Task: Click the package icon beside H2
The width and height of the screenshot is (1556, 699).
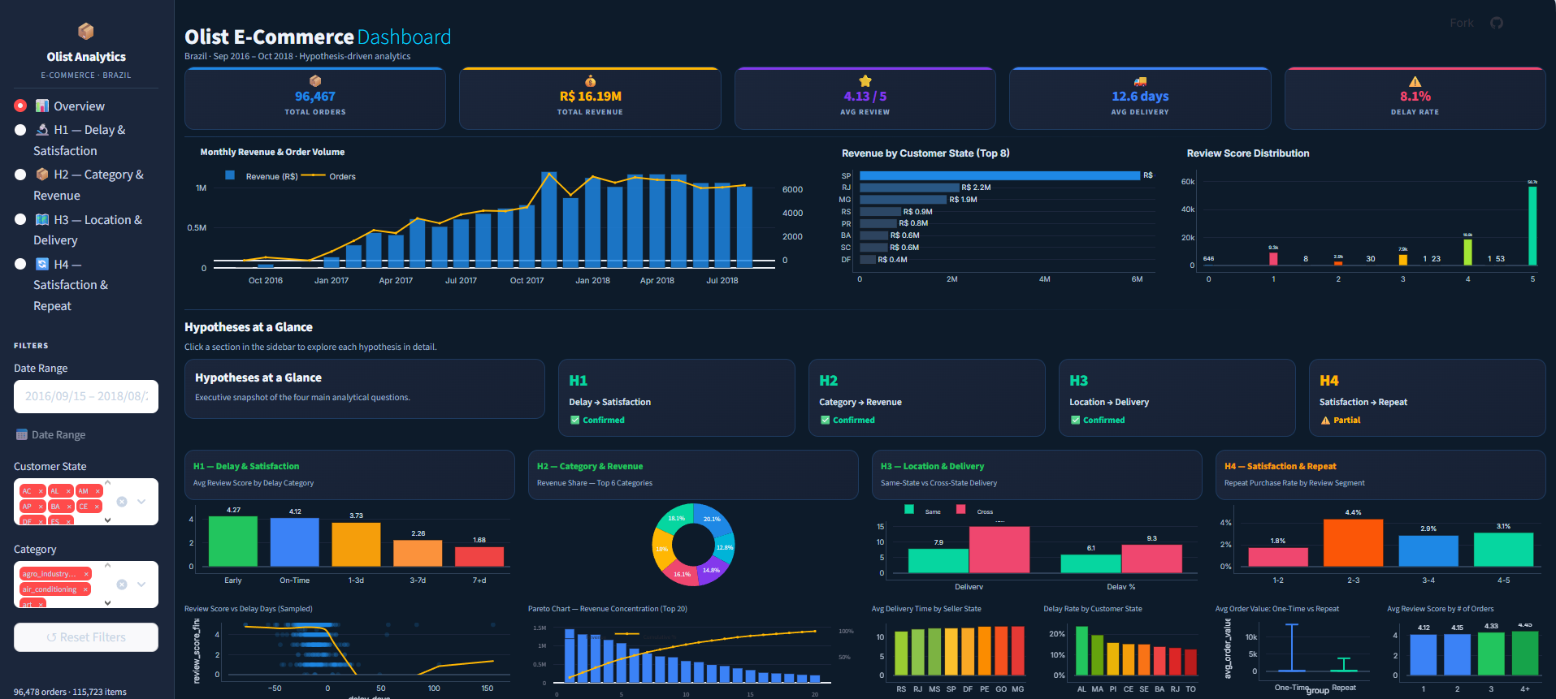Action: click(42, 175)
